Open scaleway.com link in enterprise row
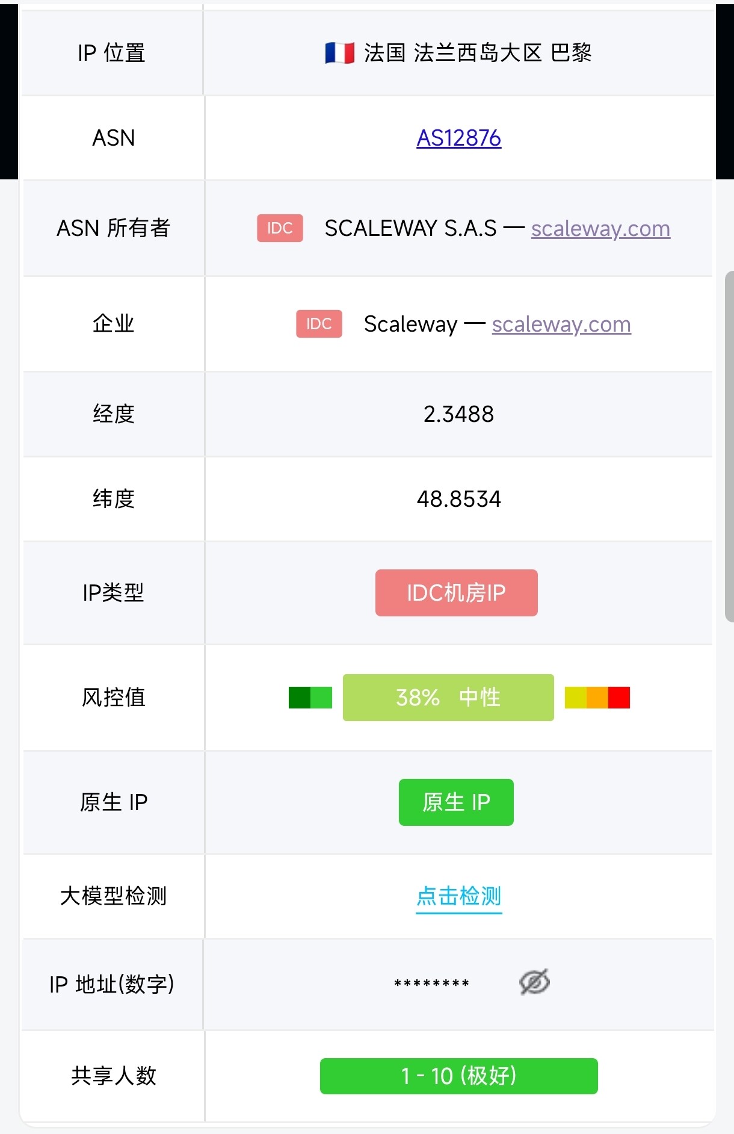 coord(561,324)
